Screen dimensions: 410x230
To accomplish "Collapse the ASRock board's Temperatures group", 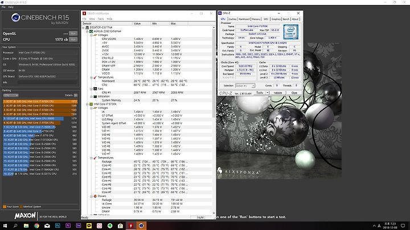I will coord(91,77).
